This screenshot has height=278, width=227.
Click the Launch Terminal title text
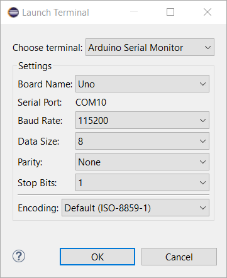coord(55,13)
